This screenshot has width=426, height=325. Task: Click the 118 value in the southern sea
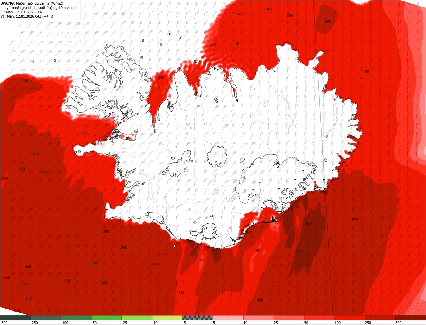(x=181, y=292)
